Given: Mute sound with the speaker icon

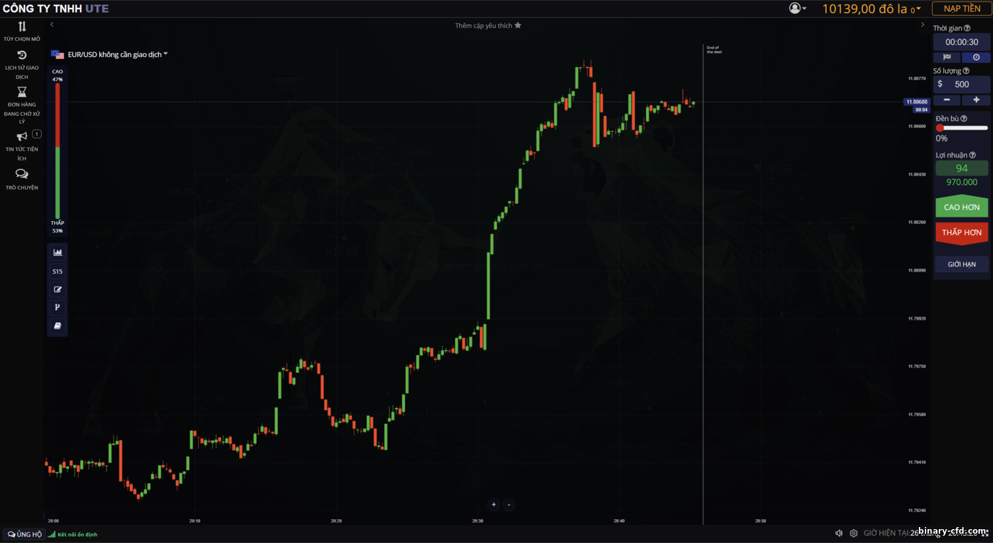Looking at the screenshot, I should 839,533.
